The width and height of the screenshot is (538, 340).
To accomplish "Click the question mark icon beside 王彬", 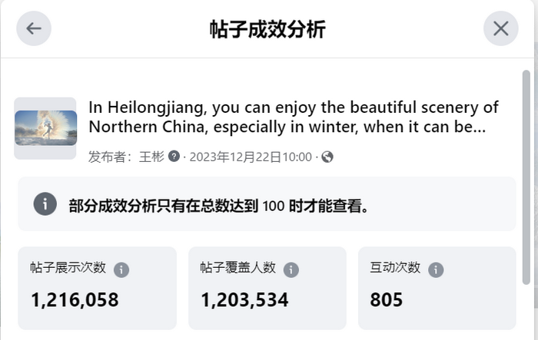I will 174,157.
